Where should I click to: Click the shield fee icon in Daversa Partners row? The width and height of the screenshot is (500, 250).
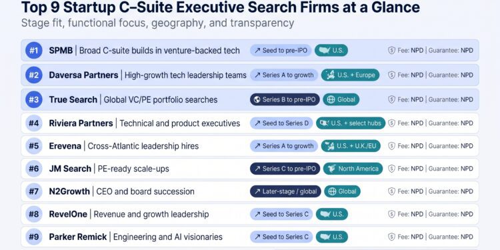pyautogui.click(x=391, y=75)
